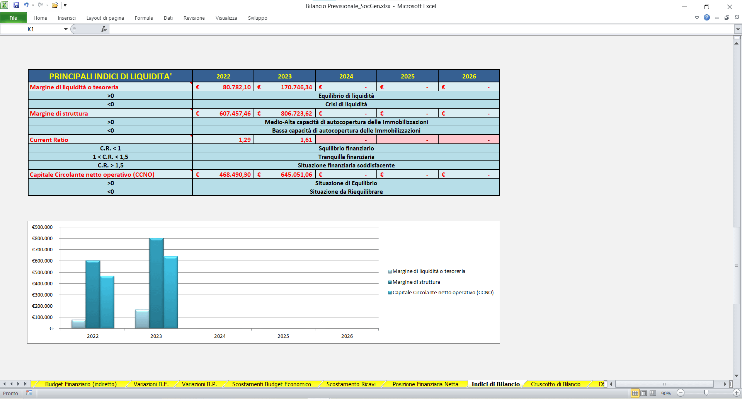The height and width of the screenshot is (399, 742).
Task: Click vertical scrollbar down arrow
Action: (737, 375)
